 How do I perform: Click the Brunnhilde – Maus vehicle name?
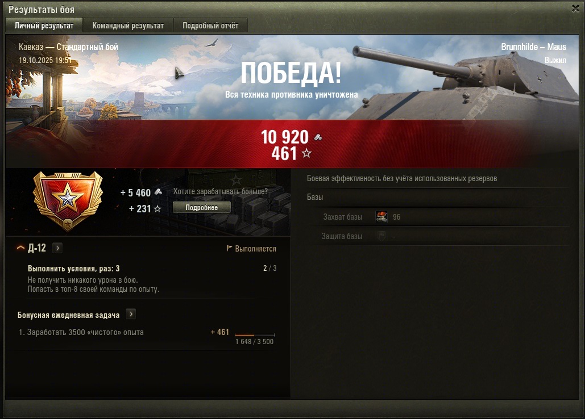tap(533, 47)
